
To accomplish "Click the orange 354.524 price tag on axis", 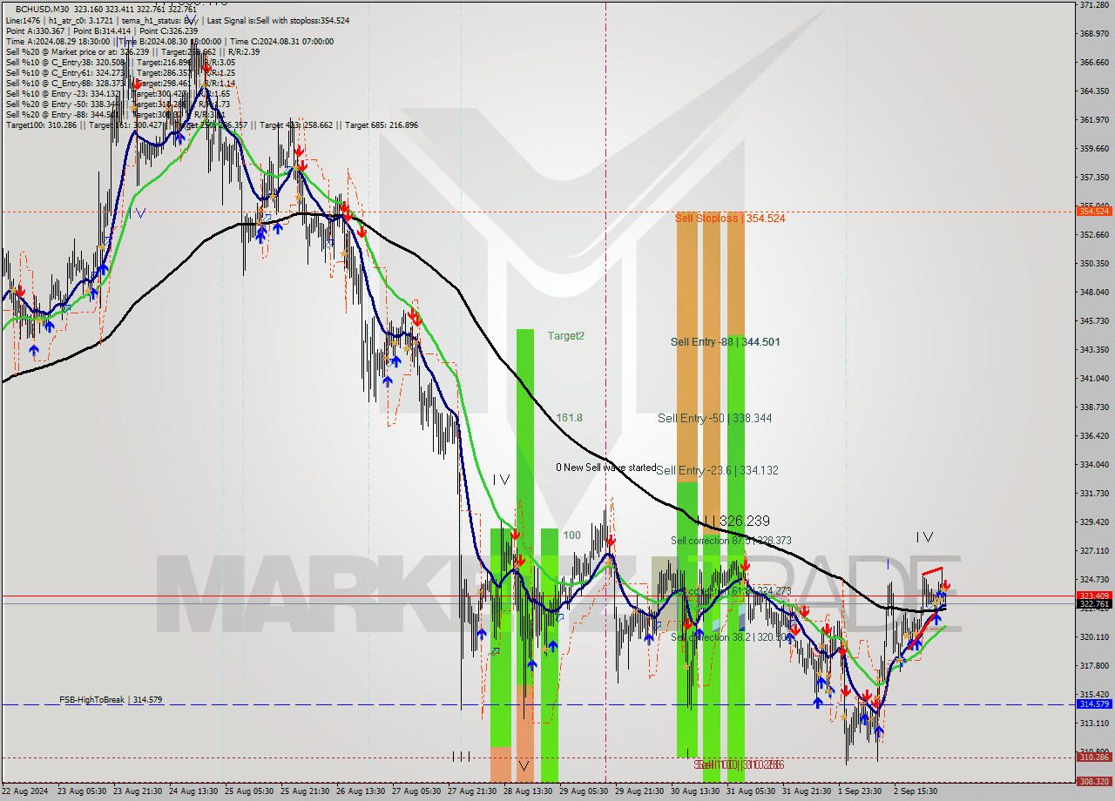I will (1094, 212).
